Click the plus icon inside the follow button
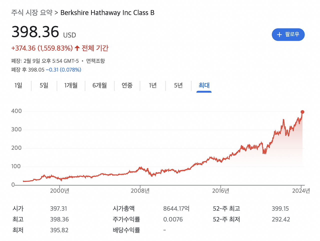Screen dimensions: 320x241 (279, 34)
